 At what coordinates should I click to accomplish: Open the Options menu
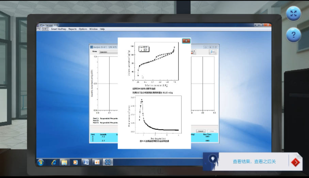pyautogui.click(x=83, y=29)
